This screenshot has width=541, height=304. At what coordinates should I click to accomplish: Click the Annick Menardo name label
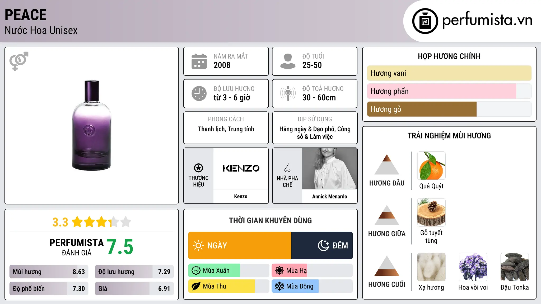[x=330, y=196]
